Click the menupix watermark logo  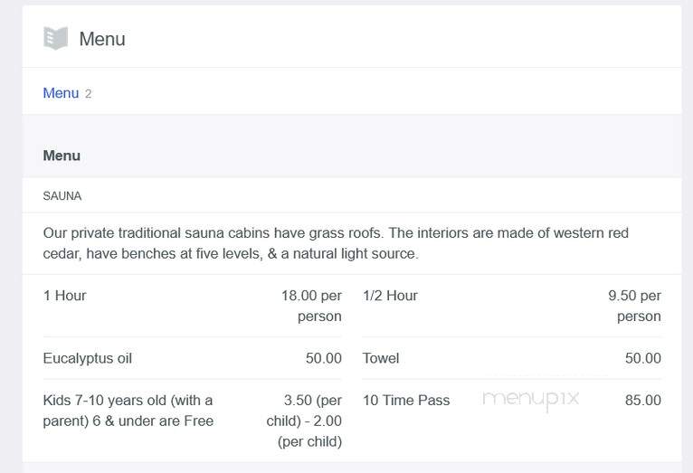[x=531, y=400]
